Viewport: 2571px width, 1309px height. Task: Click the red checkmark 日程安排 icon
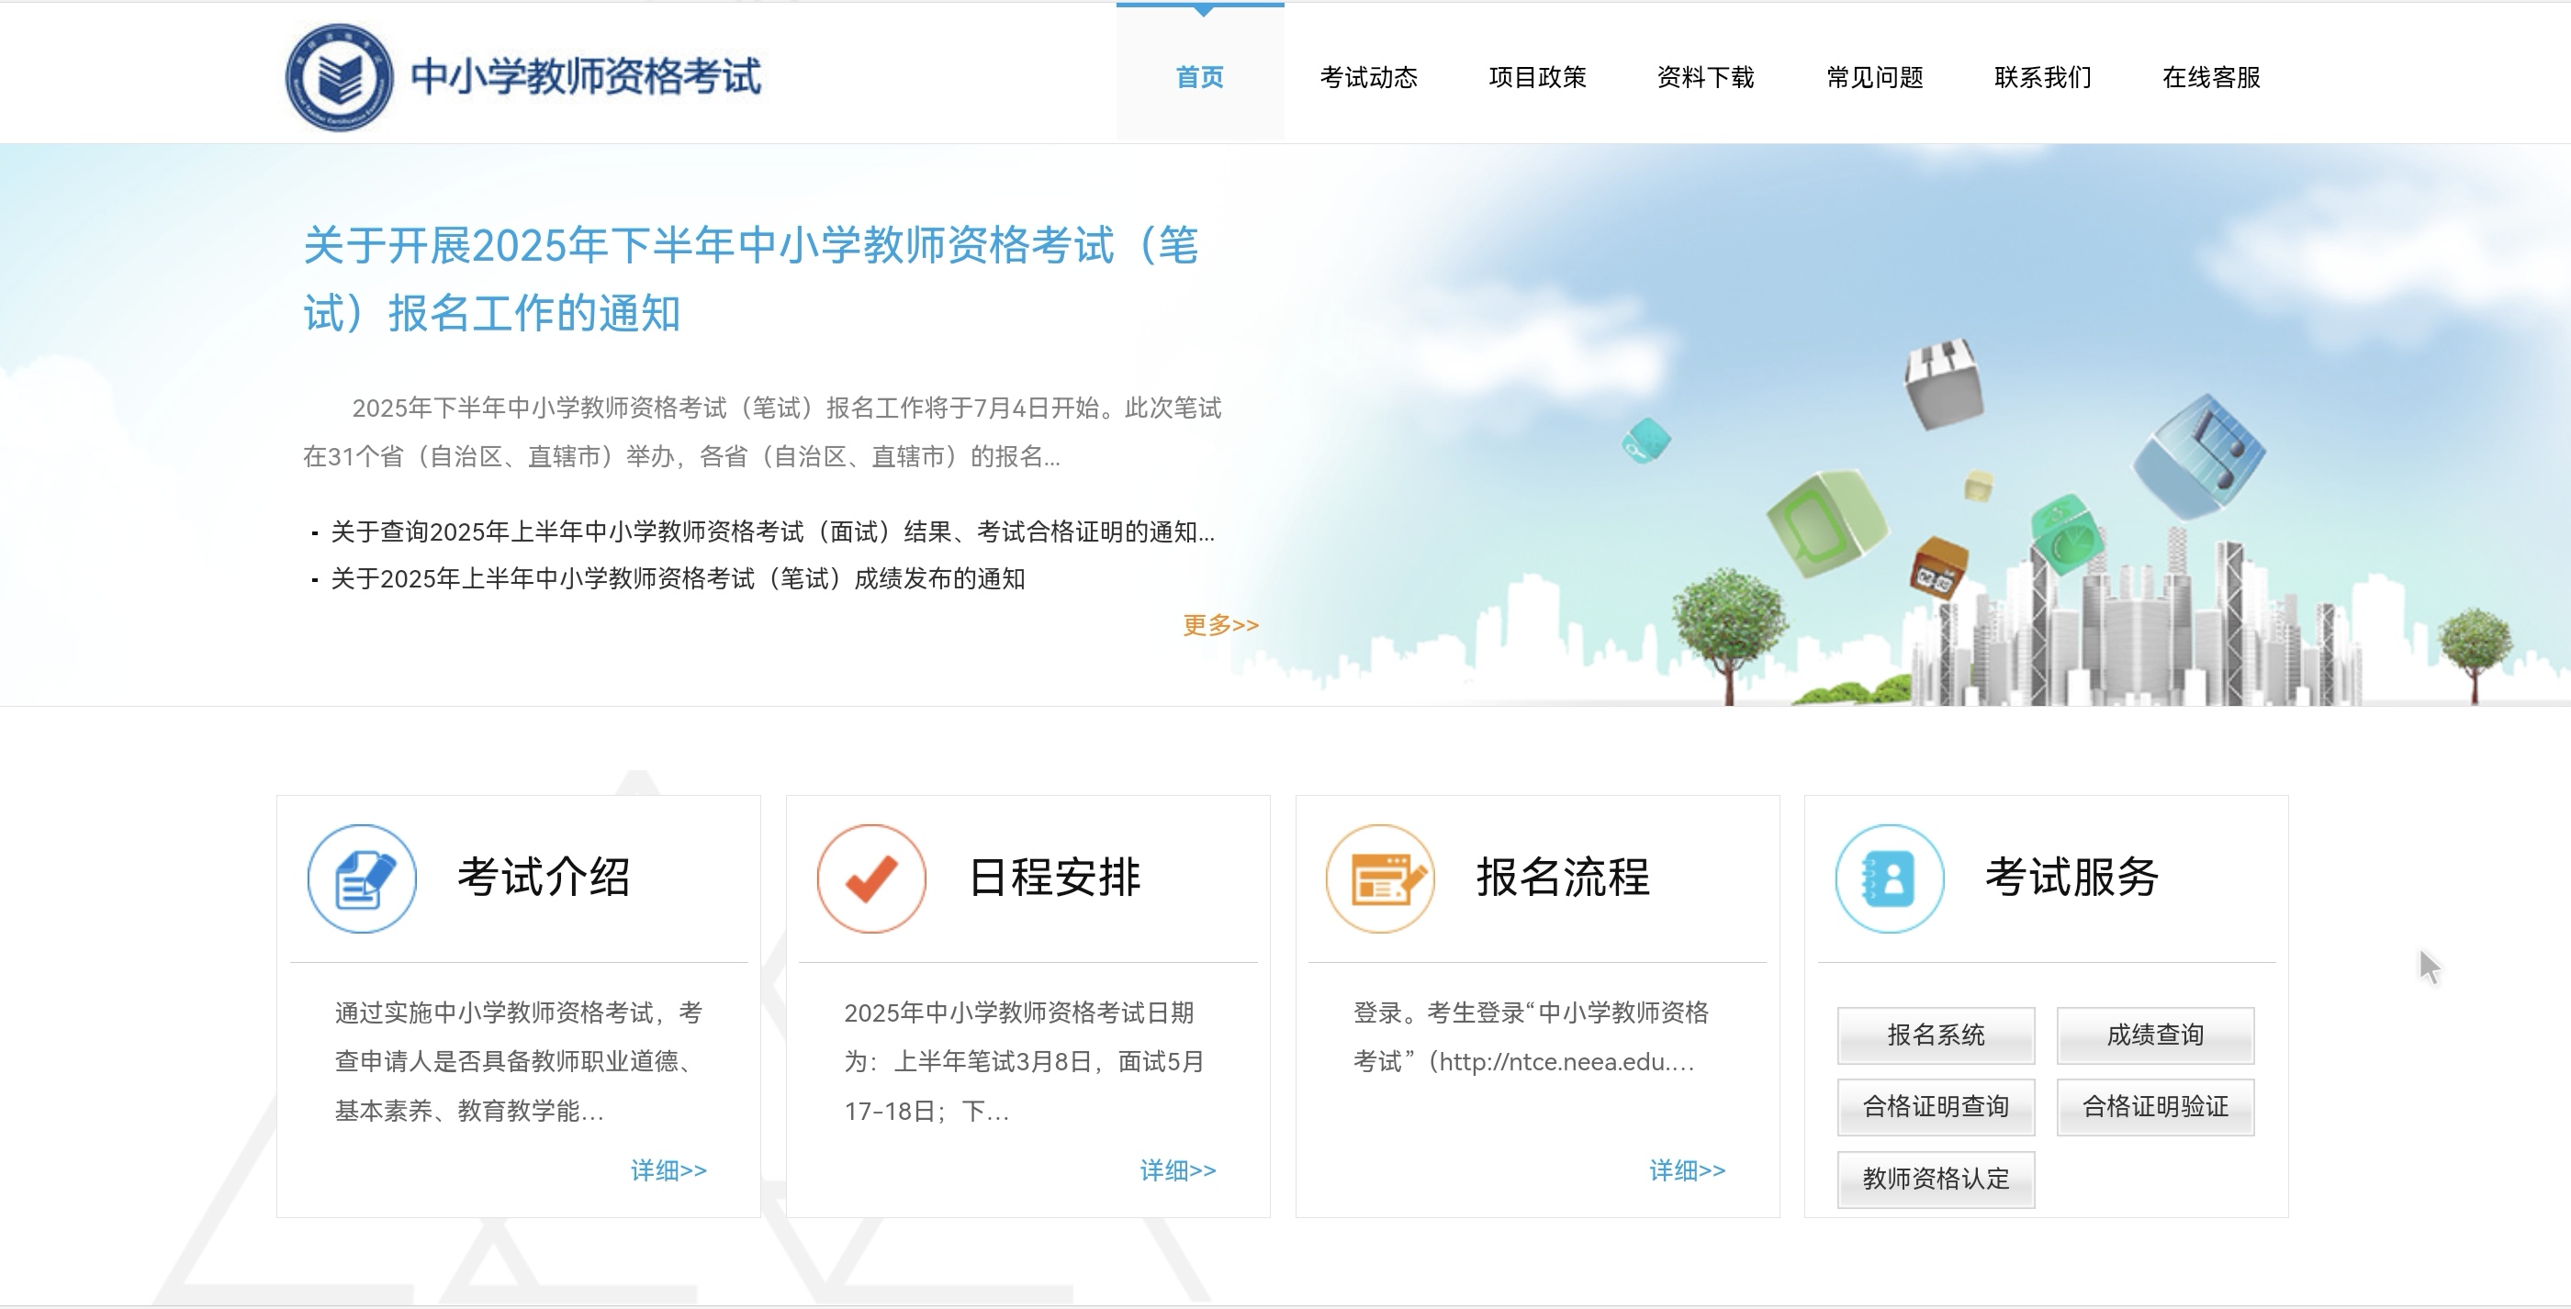871,879
